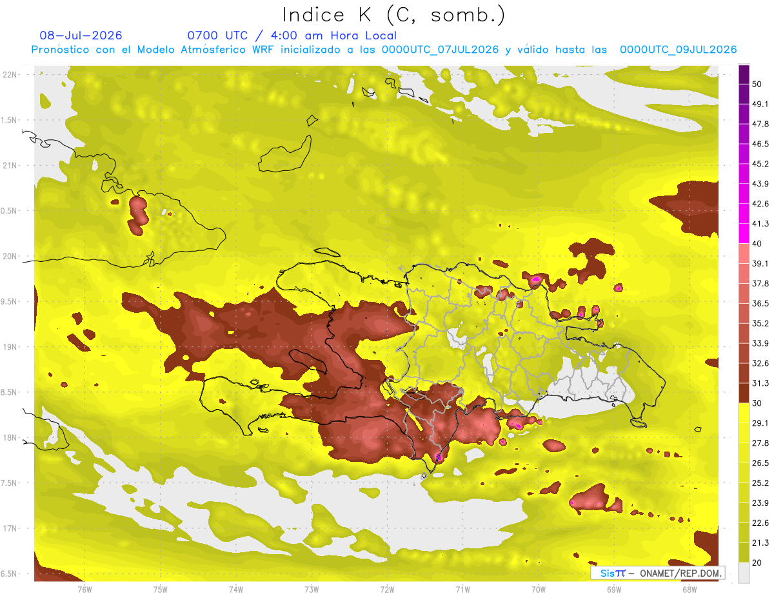
Task: Click the legend value '27.8'
Action: click(x=760, y=443)
